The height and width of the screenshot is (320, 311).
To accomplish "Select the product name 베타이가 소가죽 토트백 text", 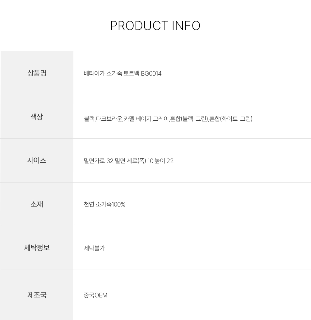I will click(112, 74).
